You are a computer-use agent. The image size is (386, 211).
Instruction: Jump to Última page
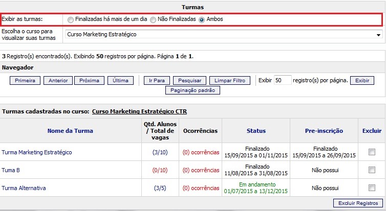click(x=120, y=81)
